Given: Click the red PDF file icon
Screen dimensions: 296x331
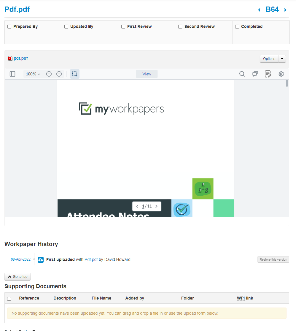Looking at the screenshot, I should tap(10, 58).
